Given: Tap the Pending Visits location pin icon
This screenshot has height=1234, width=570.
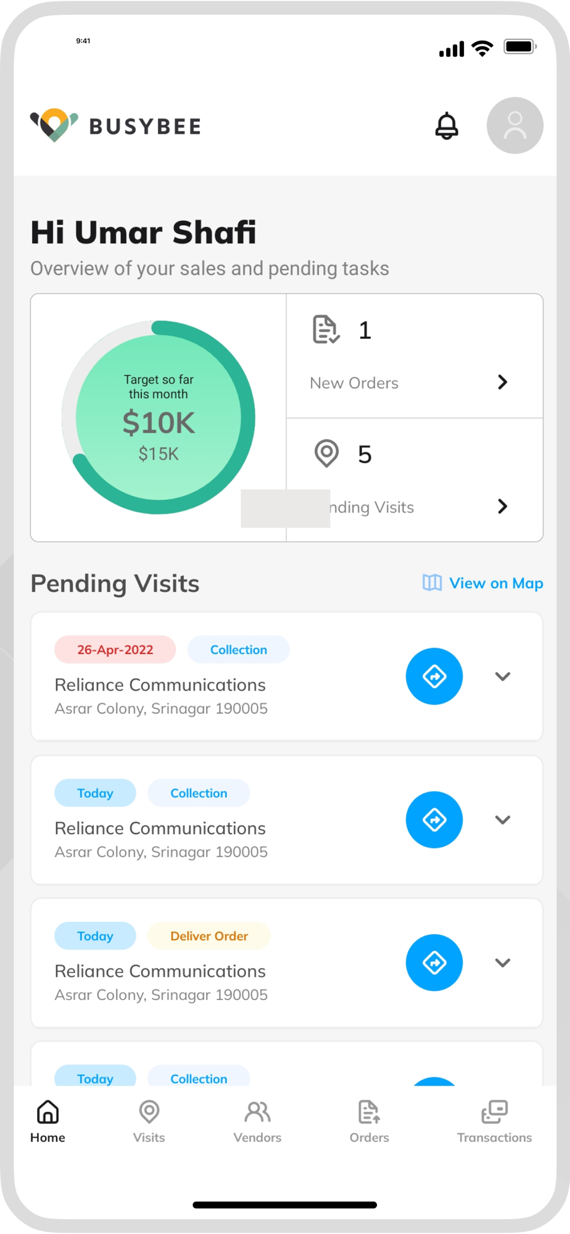Looking at the screenshot, I should [x=326, y=453].
